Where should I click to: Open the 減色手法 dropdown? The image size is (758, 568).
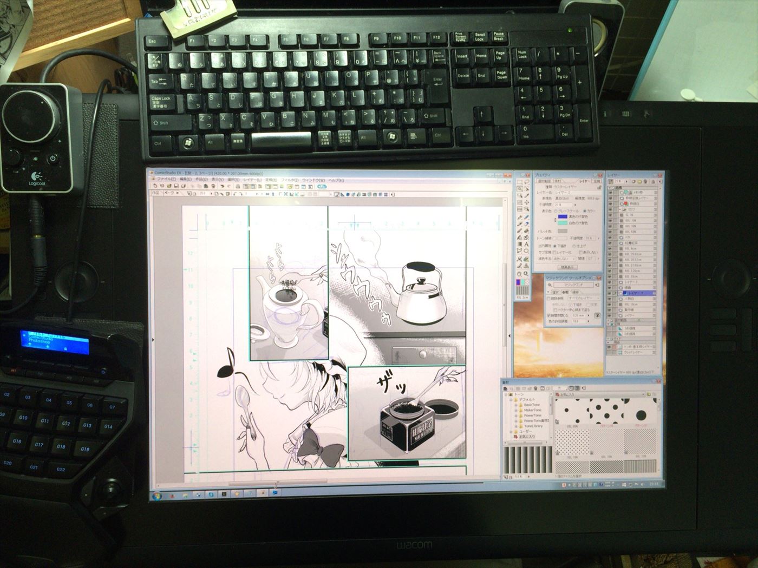(564, 259)
